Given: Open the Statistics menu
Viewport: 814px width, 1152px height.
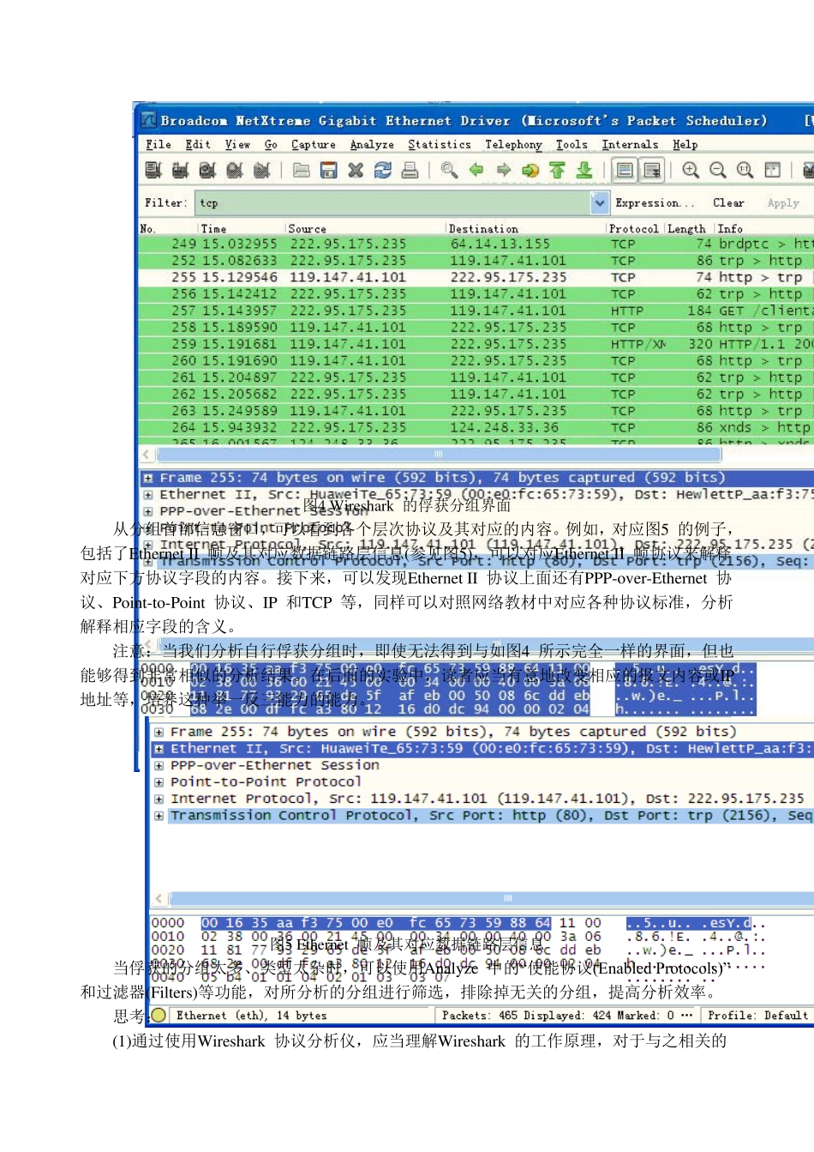Looking at the screenshot, I should (440, 145).
